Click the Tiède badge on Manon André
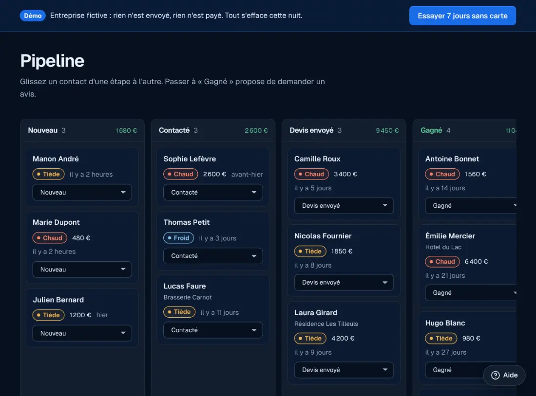 coord(48,174)
